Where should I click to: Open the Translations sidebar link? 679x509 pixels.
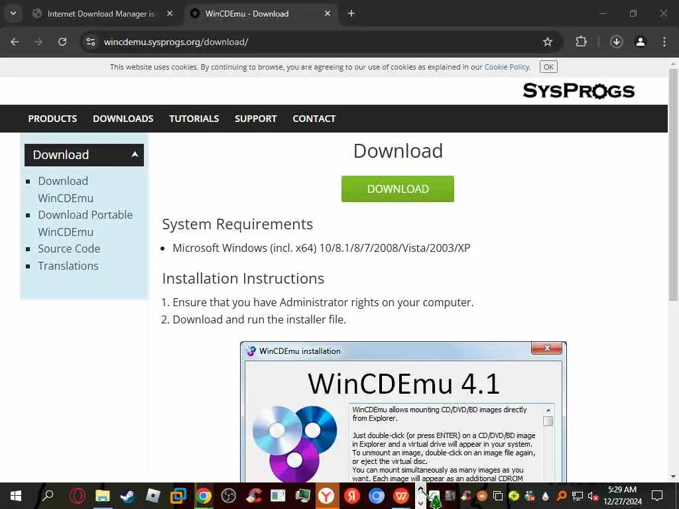68,266
